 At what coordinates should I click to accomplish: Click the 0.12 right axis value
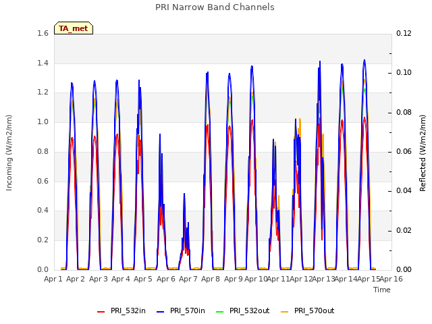pyautogui.click(x=404, y=33)
